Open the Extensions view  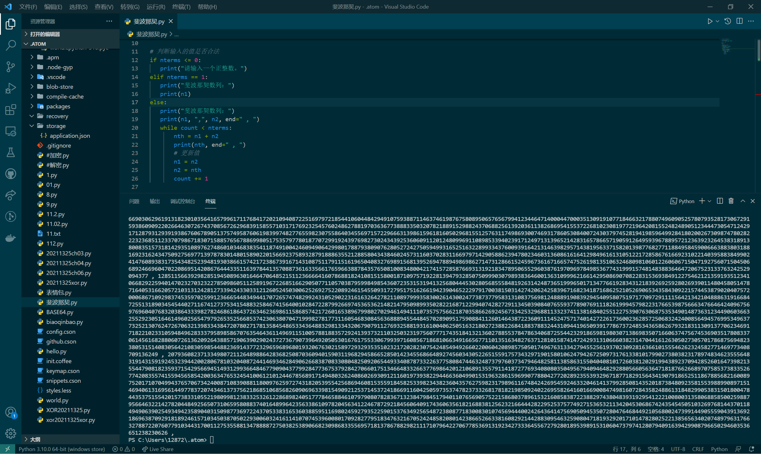tap(10, 110)
